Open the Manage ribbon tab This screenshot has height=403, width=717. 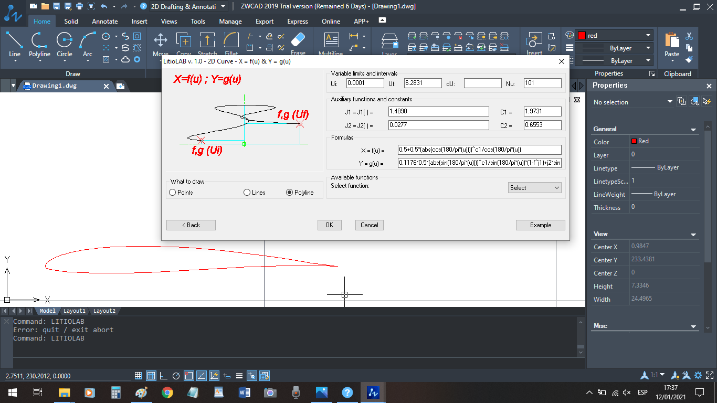click(x=230, y=22)
